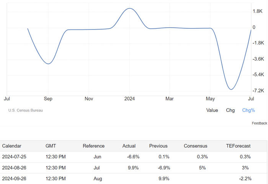Screen dimensions: 268x184
Task: Click the chart line peak near 2024
Action: 129,8
